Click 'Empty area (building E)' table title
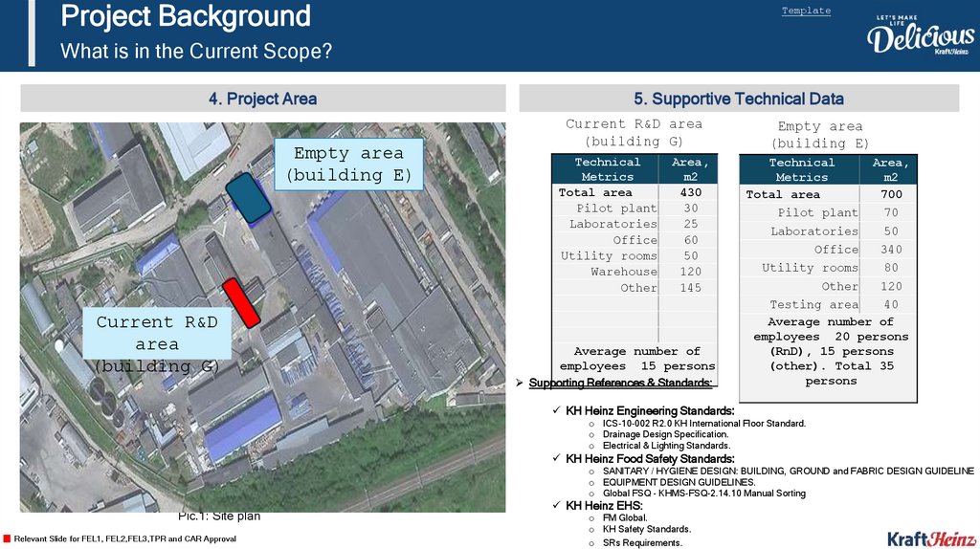The height and width of the screenshot is (549, 980). [x=820, y=135]
